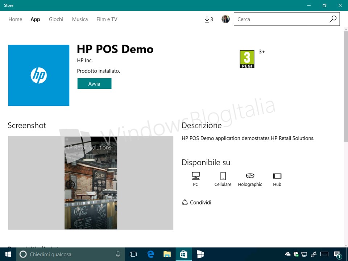
Task: Open OneDrive tray icon
Action: click(x=287, y=254)
